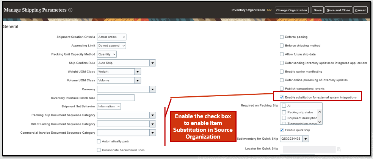This screenshot has width=373, height=159.
Task: Check Publish transactional events
Action: pyautogui.click(x=282, y=89)
